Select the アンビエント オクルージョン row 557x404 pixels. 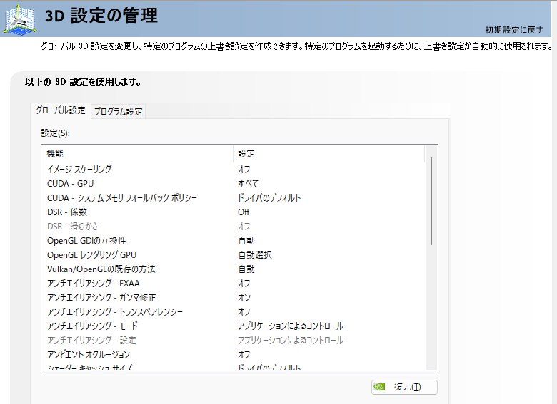tap(233, 354)
